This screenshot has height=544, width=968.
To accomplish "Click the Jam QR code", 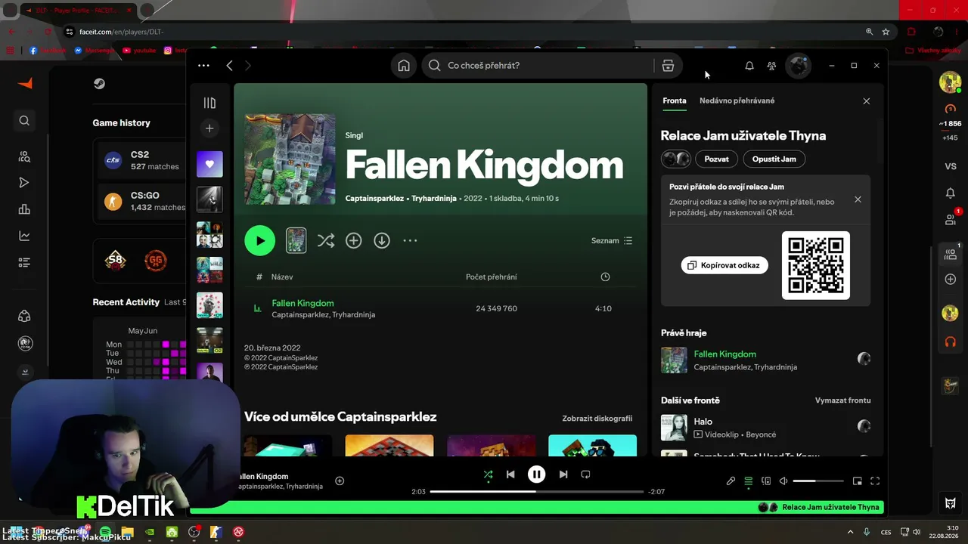I will click(816, 265).
